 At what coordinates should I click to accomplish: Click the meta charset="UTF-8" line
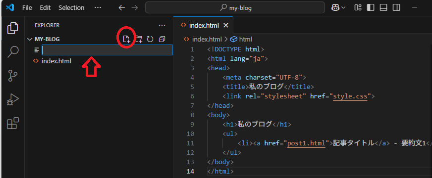264,77
